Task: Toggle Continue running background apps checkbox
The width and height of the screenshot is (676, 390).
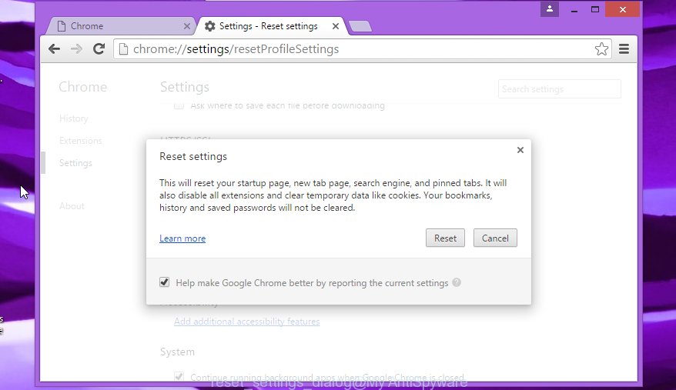Action: 179,377
